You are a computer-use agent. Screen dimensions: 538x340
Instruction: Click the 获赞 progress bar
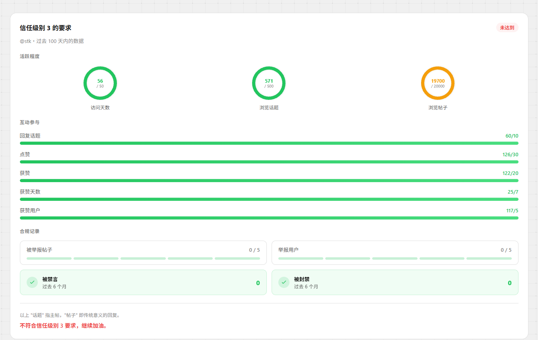[269, 181]
